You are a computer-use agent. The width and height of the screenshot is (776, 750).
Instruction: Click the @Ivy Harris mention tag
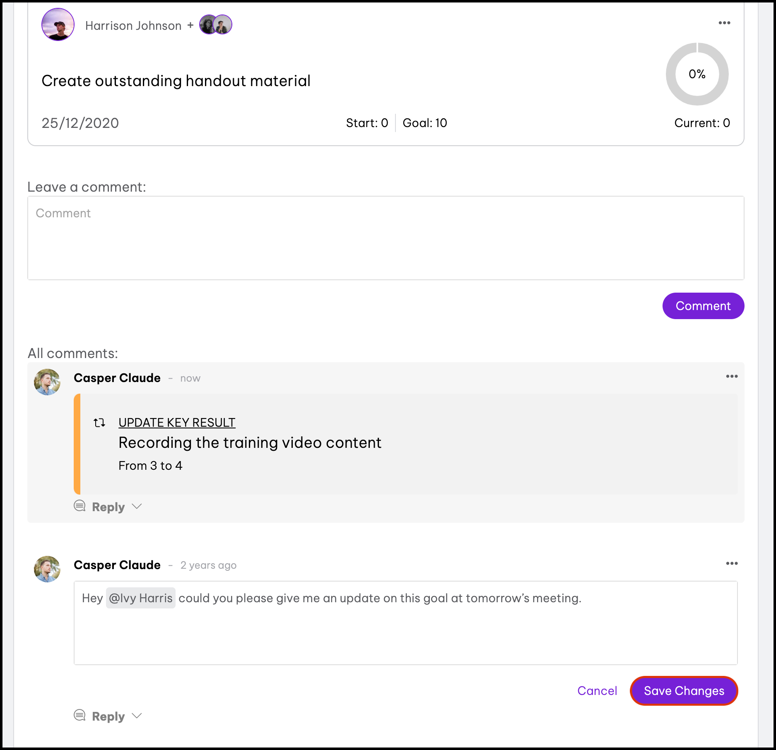click(141, 598)
